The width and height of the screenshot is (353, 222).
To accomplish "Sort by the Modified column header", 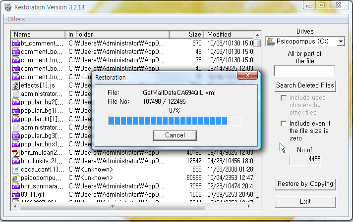I will click(x=229, y=34).
